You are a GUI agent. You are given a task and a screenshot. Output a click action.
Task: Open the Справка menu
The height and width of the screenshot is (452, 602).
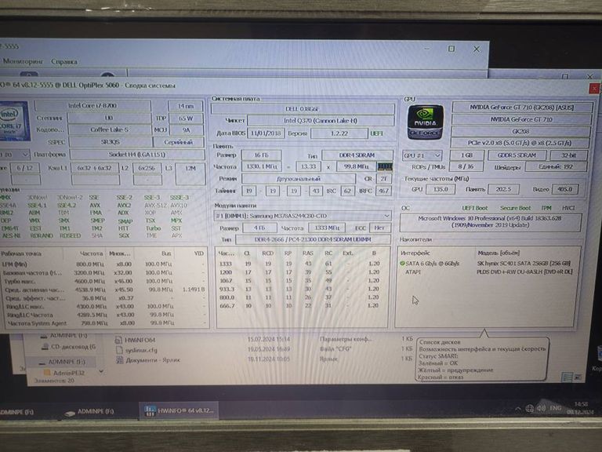coord(64,61)
